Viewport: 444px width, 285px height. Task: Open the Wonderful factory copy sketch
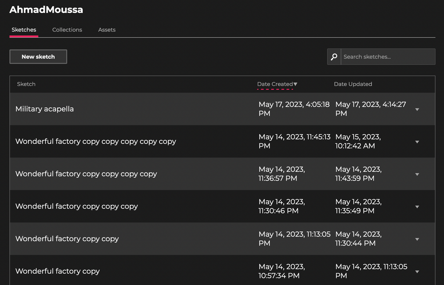pos(57,271)
